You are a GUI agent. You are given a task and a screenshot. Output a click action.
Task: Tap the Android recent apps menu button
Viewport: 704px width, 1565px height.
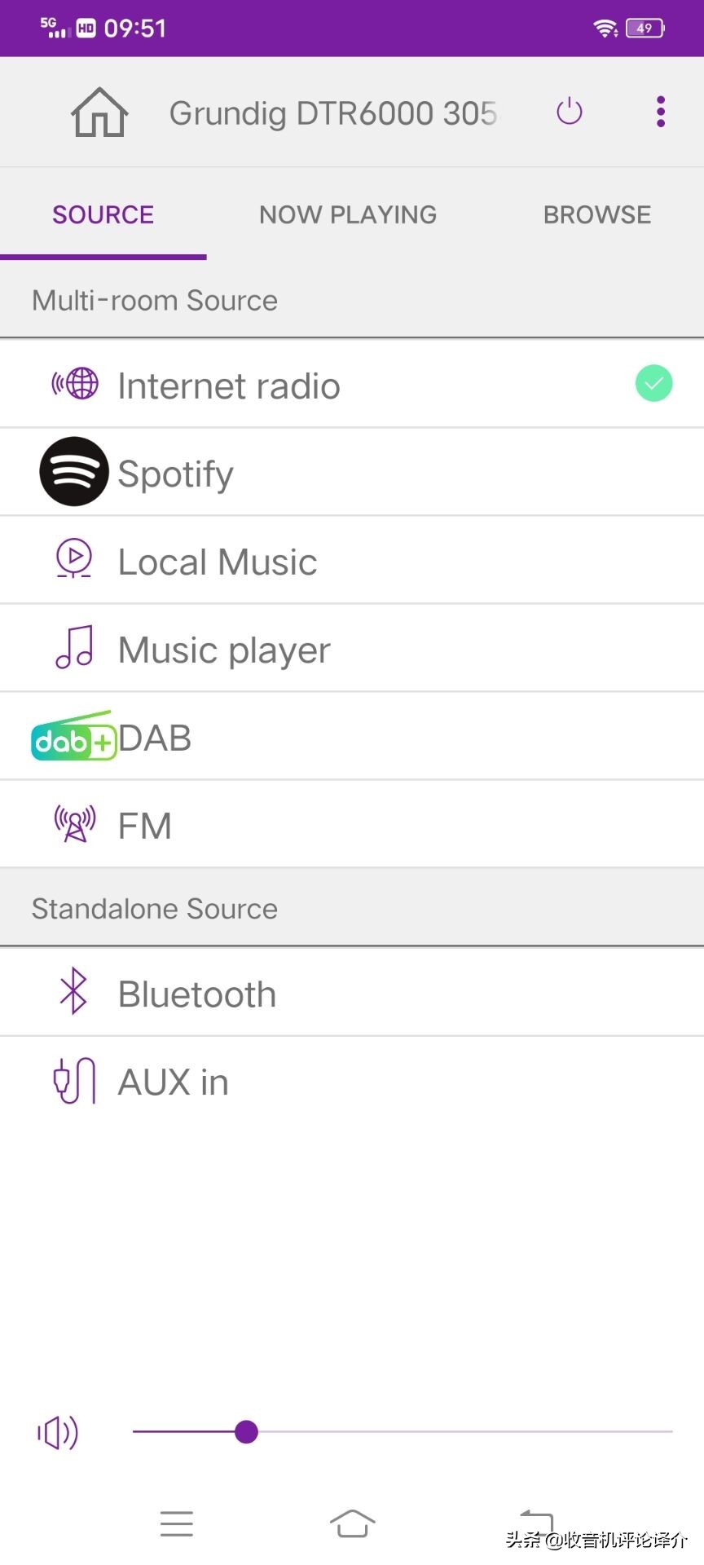click(177, 1523)
